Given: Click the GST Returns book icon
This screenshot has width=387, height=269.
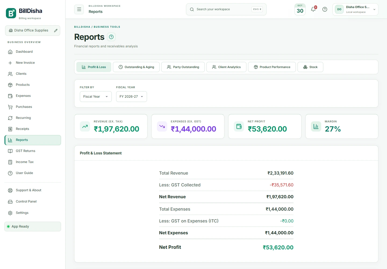Looking at the screenshot, I should (10, 151).
